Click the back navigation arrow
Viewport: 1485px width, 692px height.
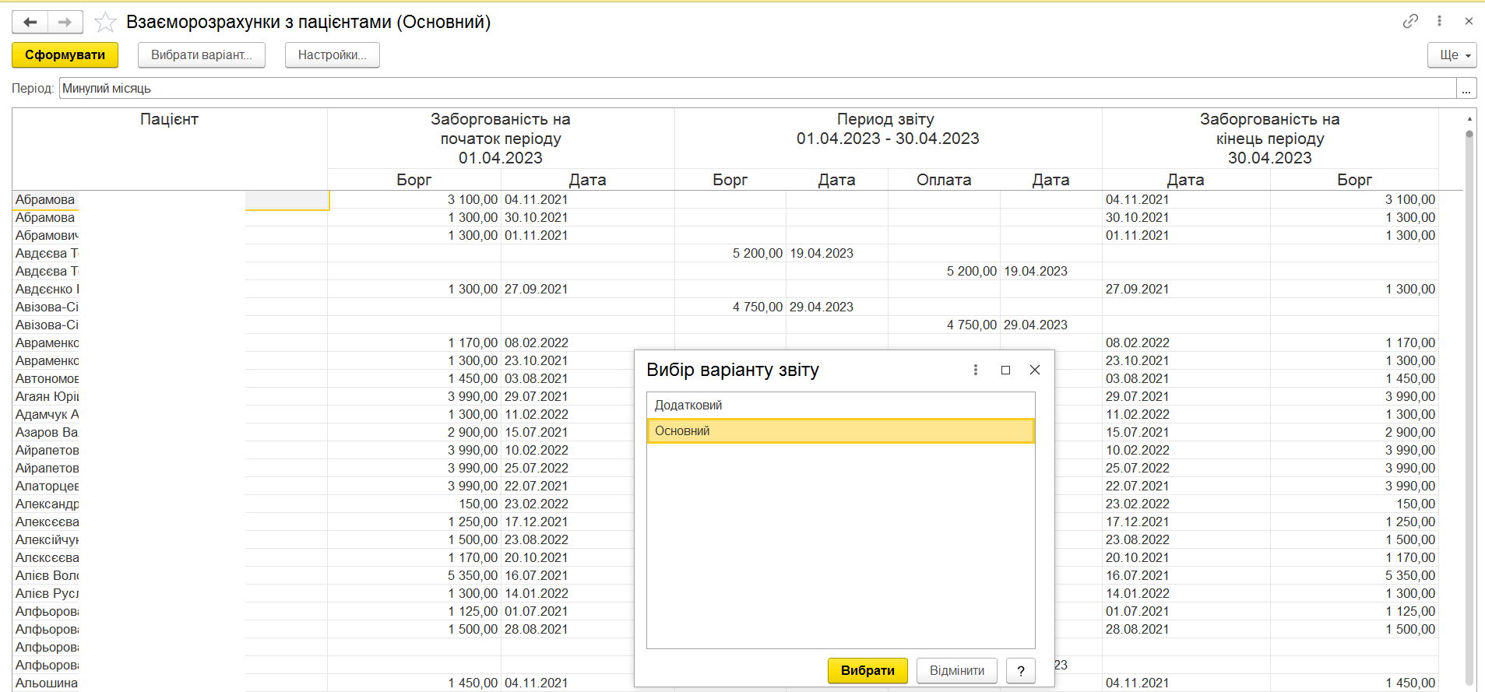point(30,22)
